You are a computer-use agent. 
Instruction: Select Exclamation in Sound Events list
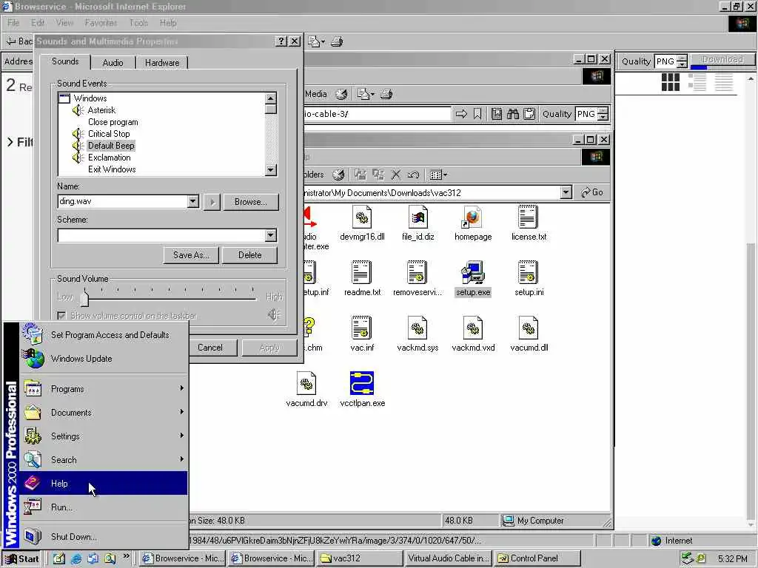coord(110,158)
